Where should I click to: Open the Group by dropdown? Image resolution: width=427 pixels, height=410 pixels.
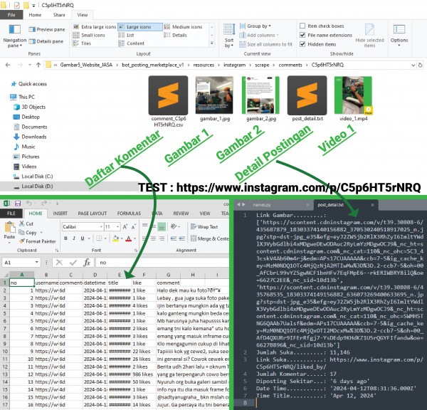(255, 26)
